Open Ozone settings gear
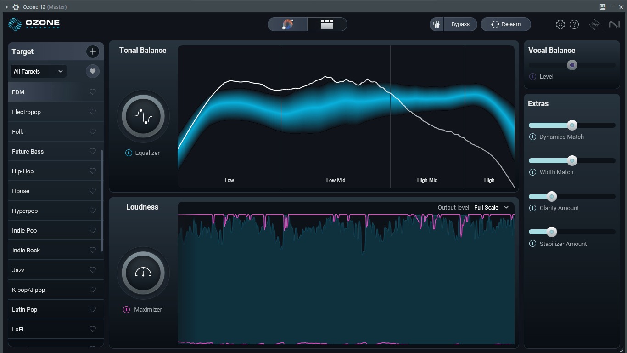 (560, 24)
